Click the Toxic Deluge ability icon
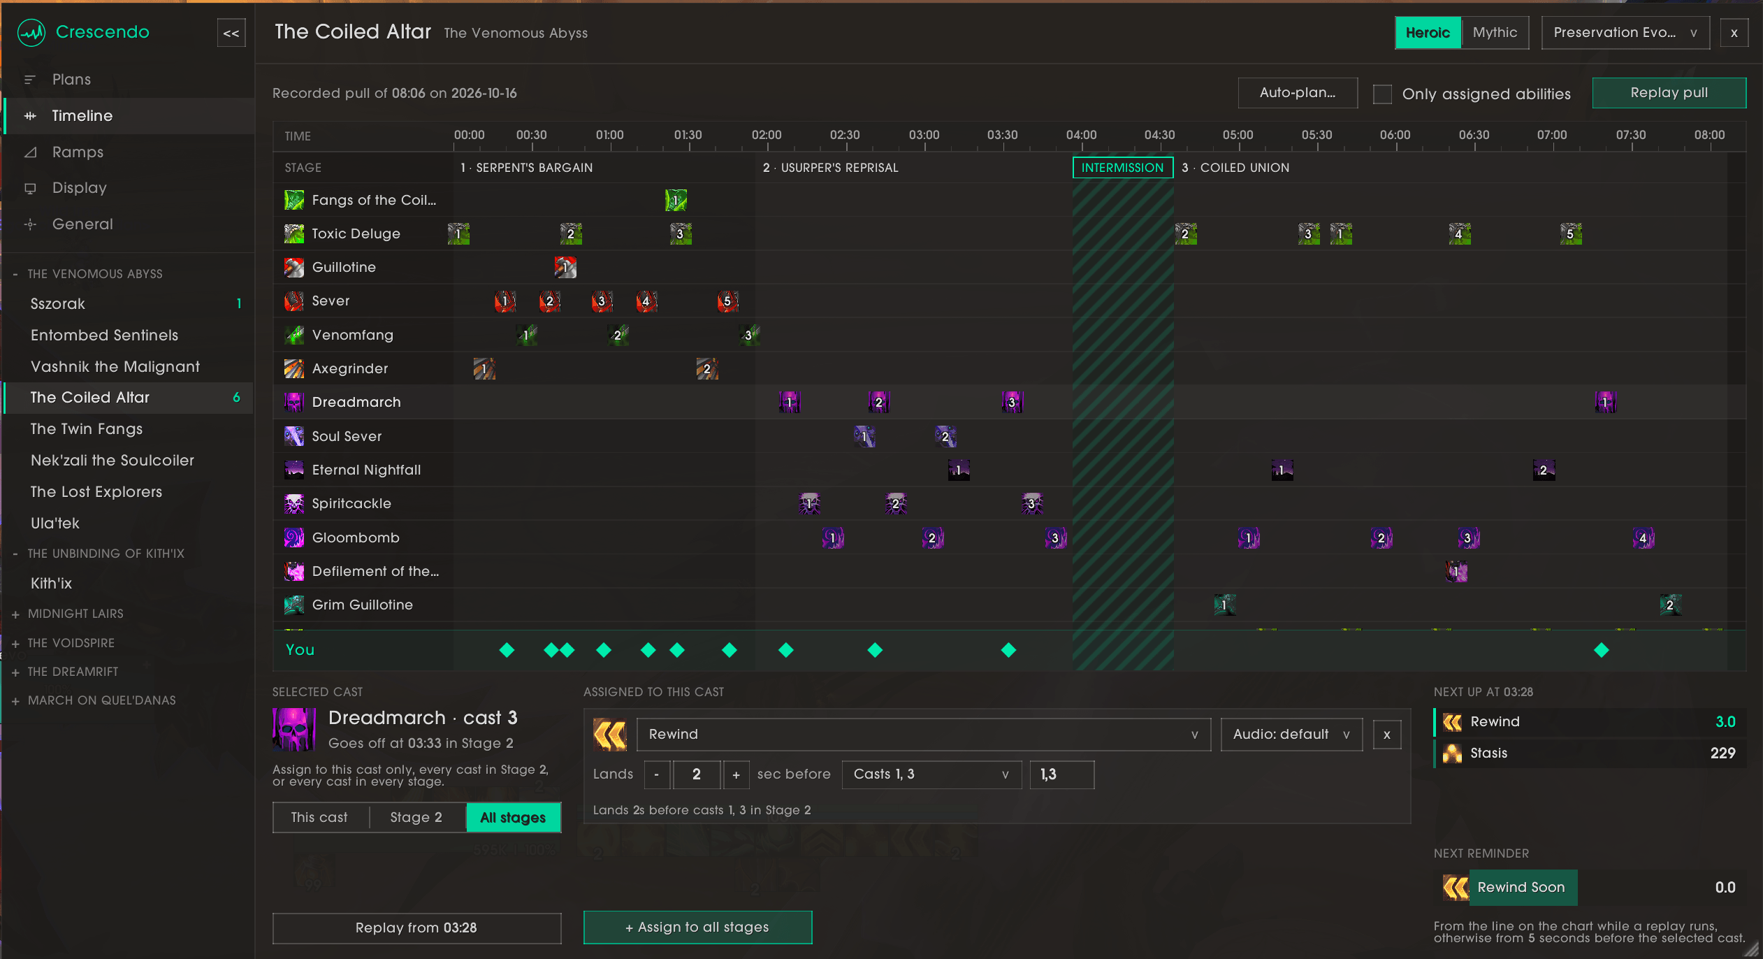Image resolution: width=1763 pixels, height=959 pixels. click(294, 233)
